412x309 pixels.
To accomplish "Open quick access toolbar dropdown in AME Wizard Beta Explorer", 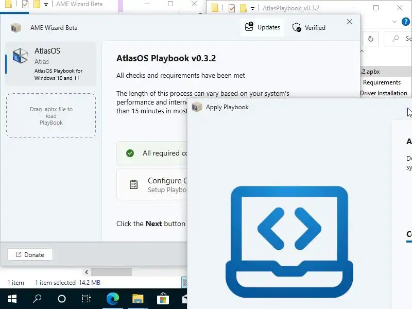I will 46,5.
